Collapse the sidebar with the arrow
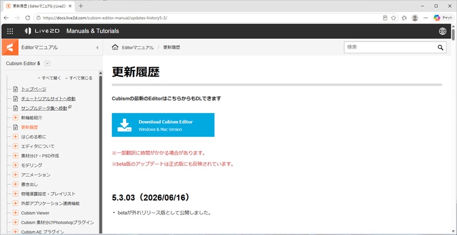Image resolution: width=457 pixels, height=235 pixels. click(x=97, y=47)
